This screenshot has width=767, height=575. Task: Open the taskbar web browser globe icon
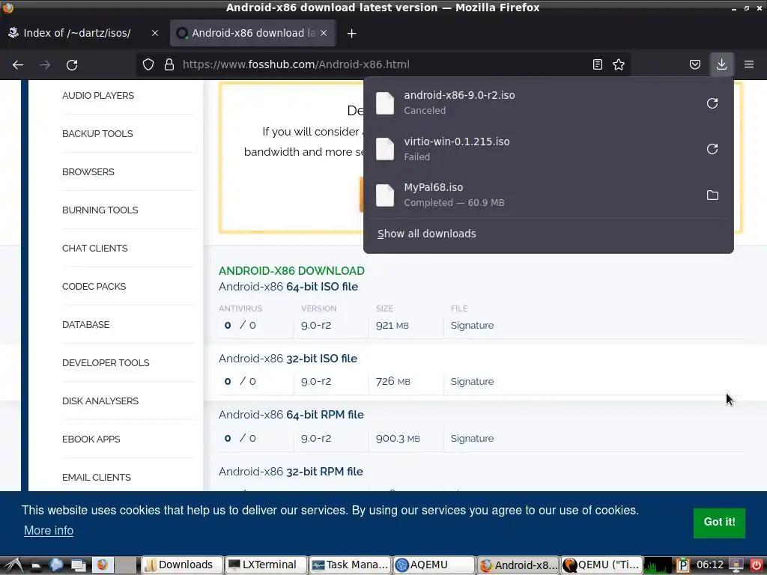pyautogui.click(x=56, y=565)
